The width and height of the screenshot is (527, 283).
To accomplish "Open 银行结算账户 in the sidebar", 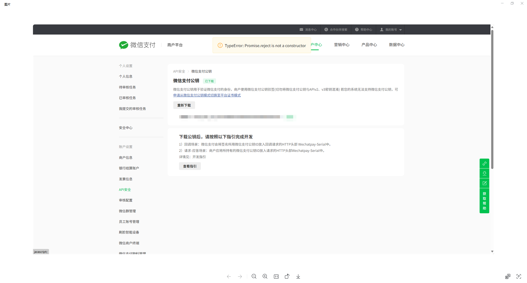I will [129, 168].
